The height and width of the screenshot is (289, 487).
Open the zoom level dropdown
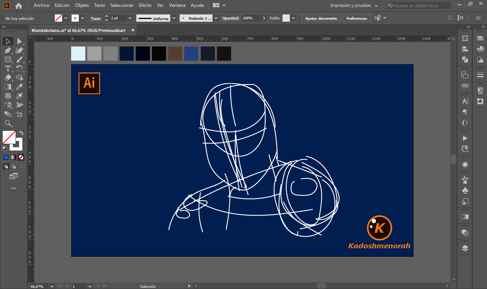click(x=52, y=286)
